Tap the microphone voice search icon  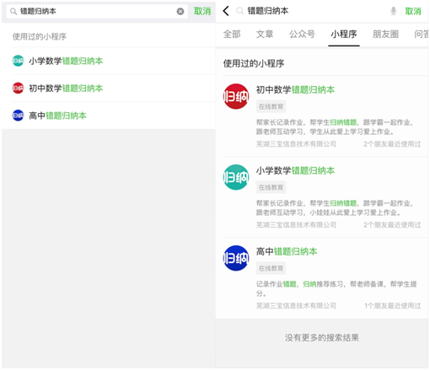coord(393,11)
